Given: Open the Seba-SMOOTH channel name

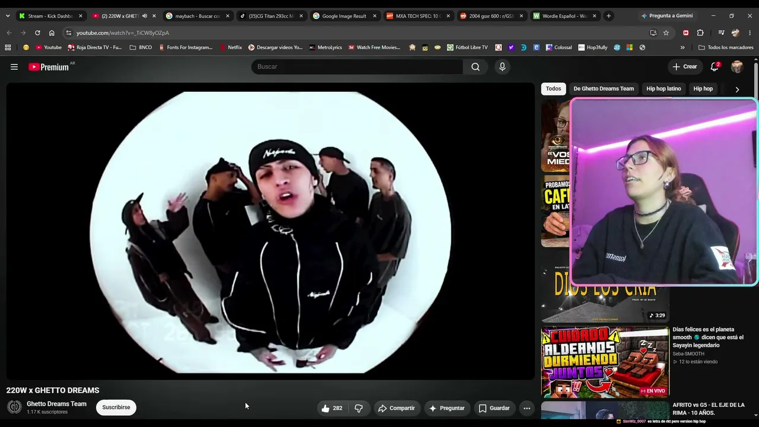Looking at the screenshot, I should pyautogui.click(x=688, y=354).
